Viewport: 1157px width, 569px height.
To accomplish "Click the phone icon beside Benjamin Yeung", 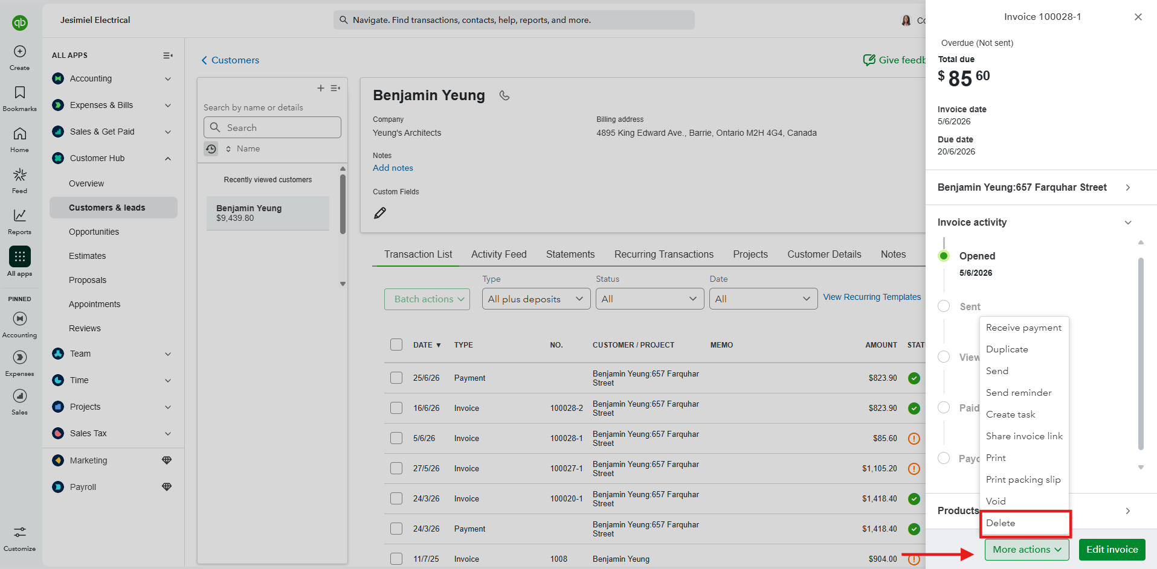I will [504, 95].
